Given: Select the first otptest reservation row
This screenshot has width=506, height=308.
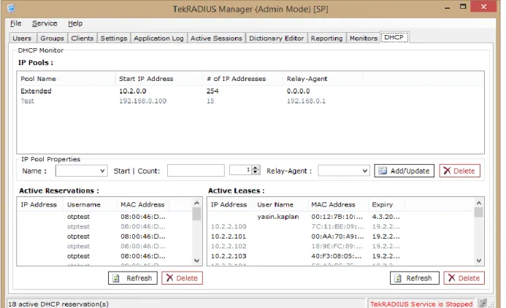Looking at the screenshot, I should [x=105, y=217].
